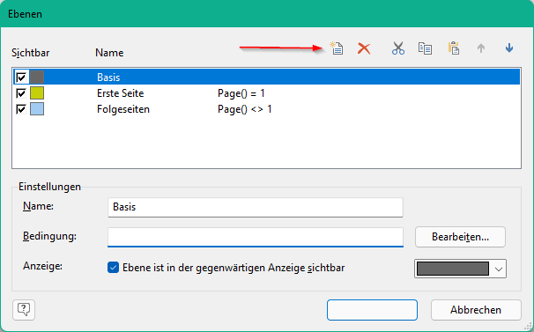Screen dimensions: 534x332
Task: Focus the Bedingung input field
Action: (x=256, y=237)
